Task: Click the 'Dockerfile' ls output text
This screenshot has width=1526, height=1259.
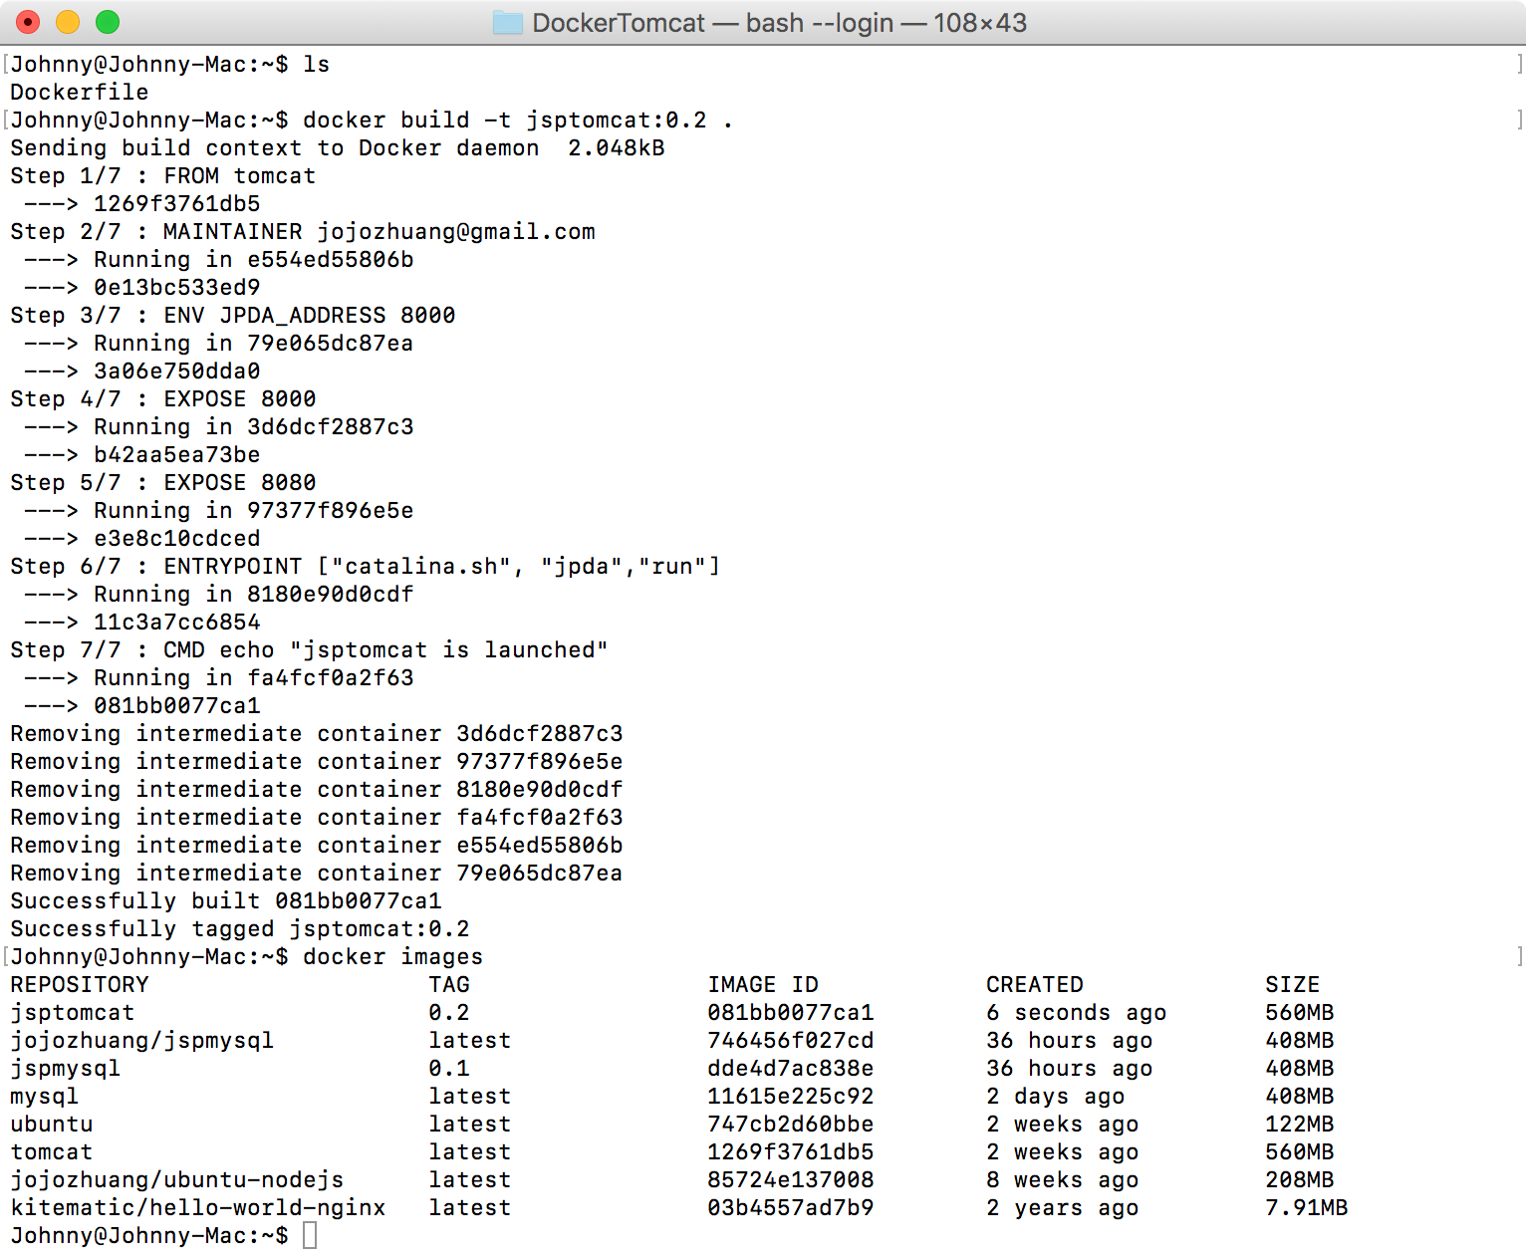Action: [x=80, y=92]
